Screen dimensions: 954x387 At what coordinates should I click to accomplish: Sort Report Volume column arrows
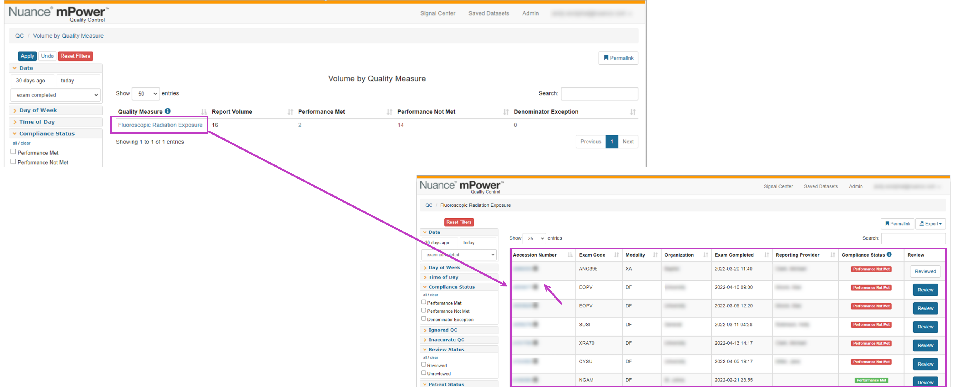coord(290,112)
